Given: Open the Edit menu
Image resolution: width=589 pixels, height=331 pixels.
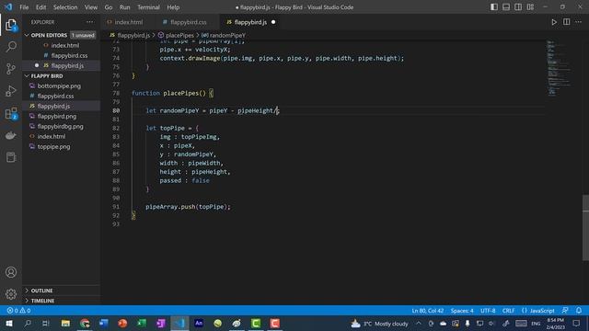Looking at the screenshot, I should pyautogui.click(x=40, y=7).
